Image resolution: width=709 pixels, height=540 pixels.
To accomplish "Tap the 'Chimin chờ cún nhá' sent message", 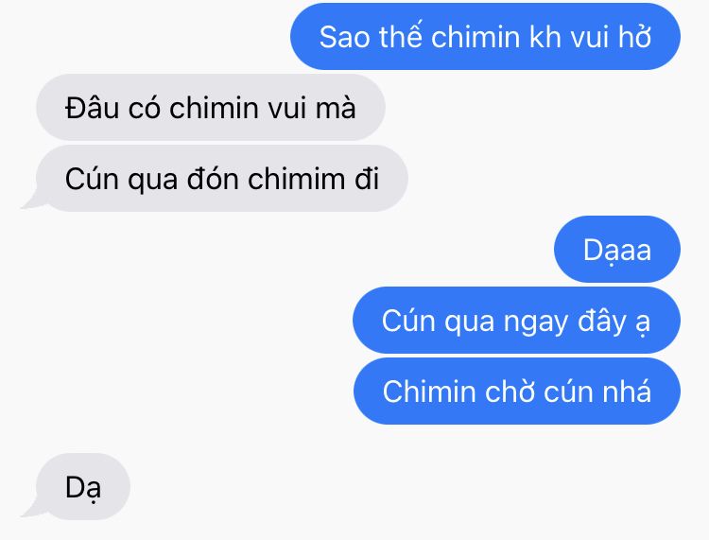I will pyautogui.click(x=517, y=392).
